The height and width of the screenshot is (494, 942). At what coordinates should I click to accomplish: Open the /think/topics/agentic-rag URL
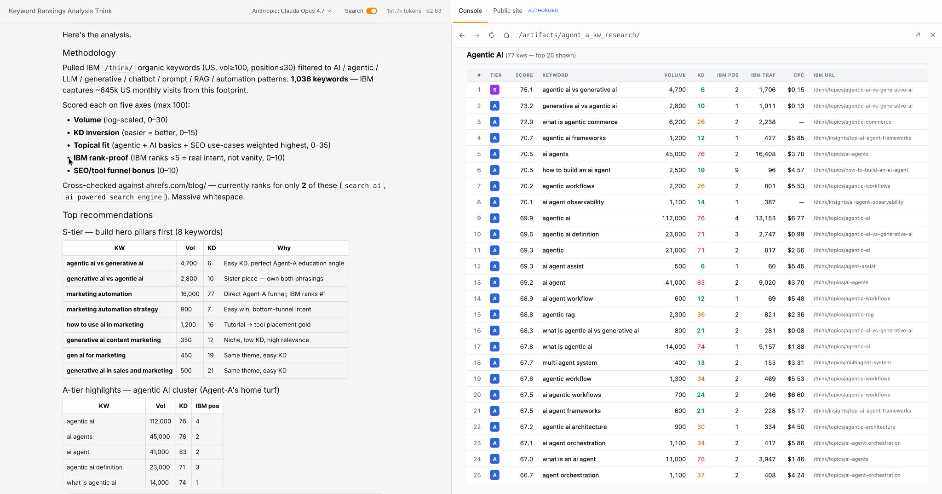(x=843, y=315)
